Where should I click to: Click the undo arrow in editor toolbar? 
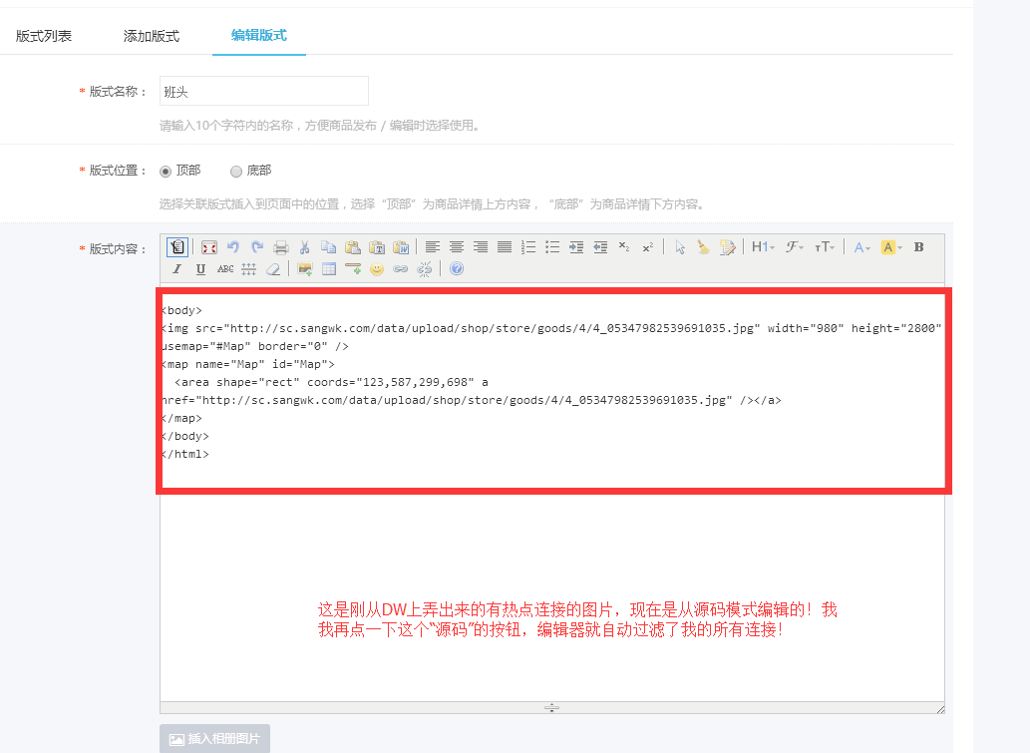point(232,247)
